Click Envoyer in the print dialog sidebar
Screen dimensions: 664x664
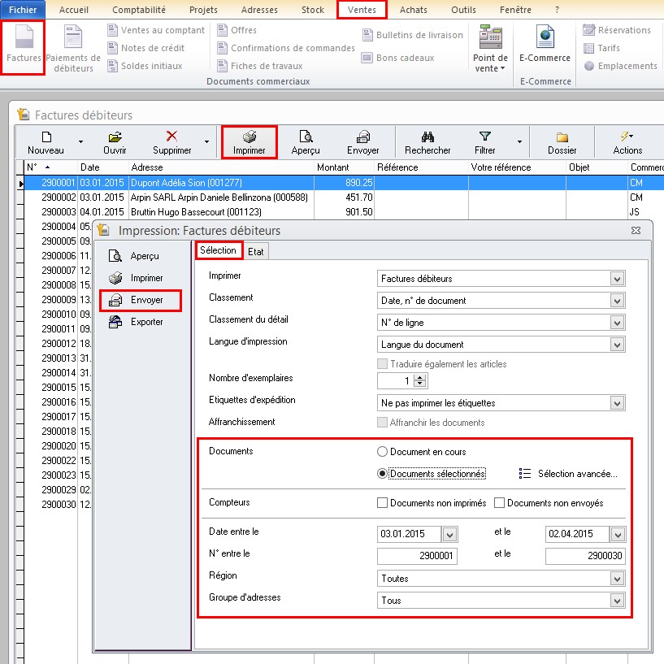point(141,300)
